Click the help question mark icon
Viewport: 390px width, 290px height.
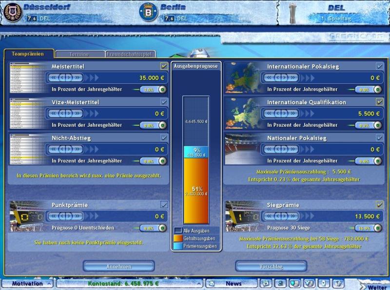pyautogui.click(x=338, y=283)
